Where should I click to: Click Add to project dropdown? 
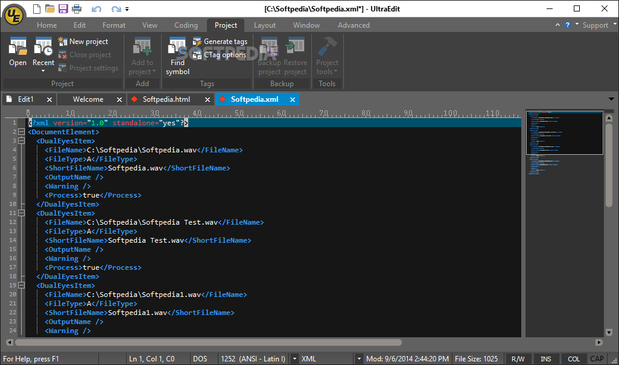pyautogui.click(x=142, y=56)
